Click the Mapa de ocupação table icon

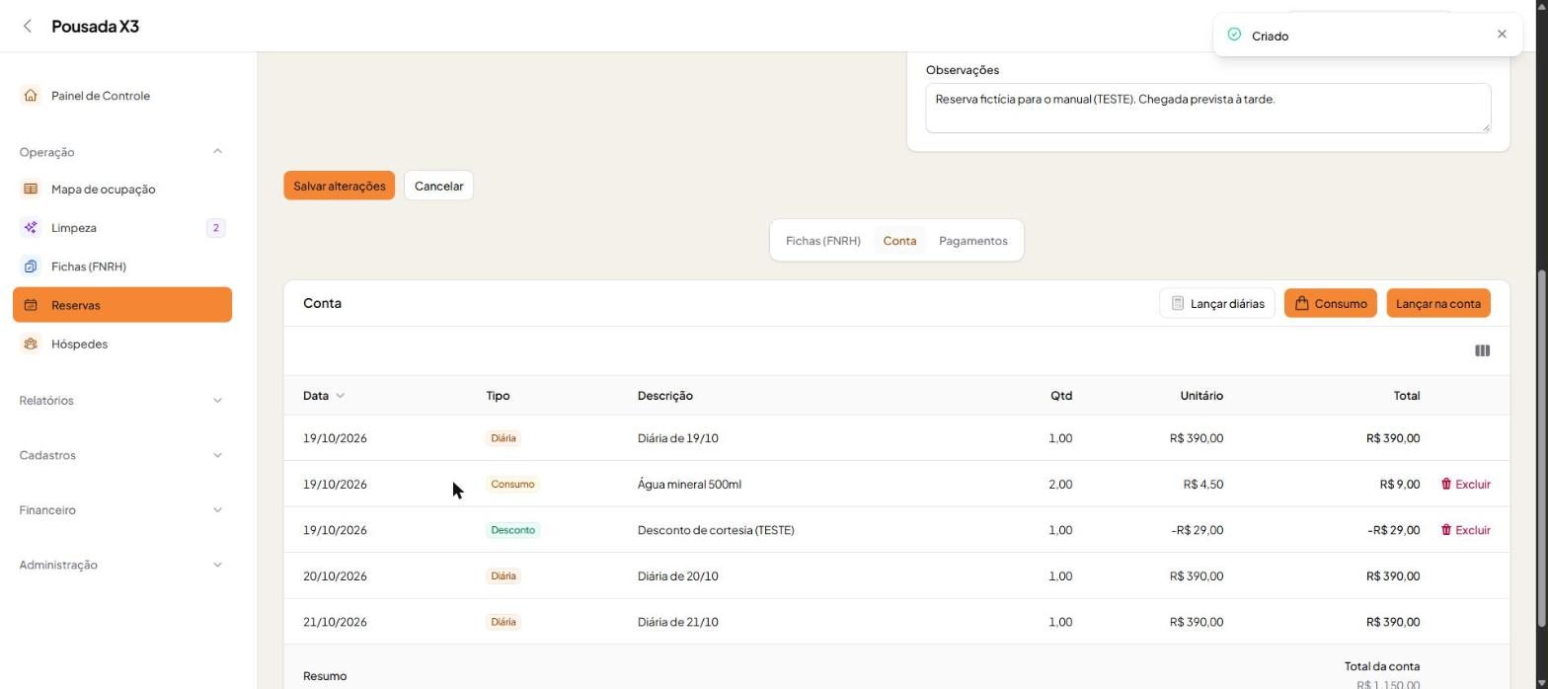[x=31, y=190]
